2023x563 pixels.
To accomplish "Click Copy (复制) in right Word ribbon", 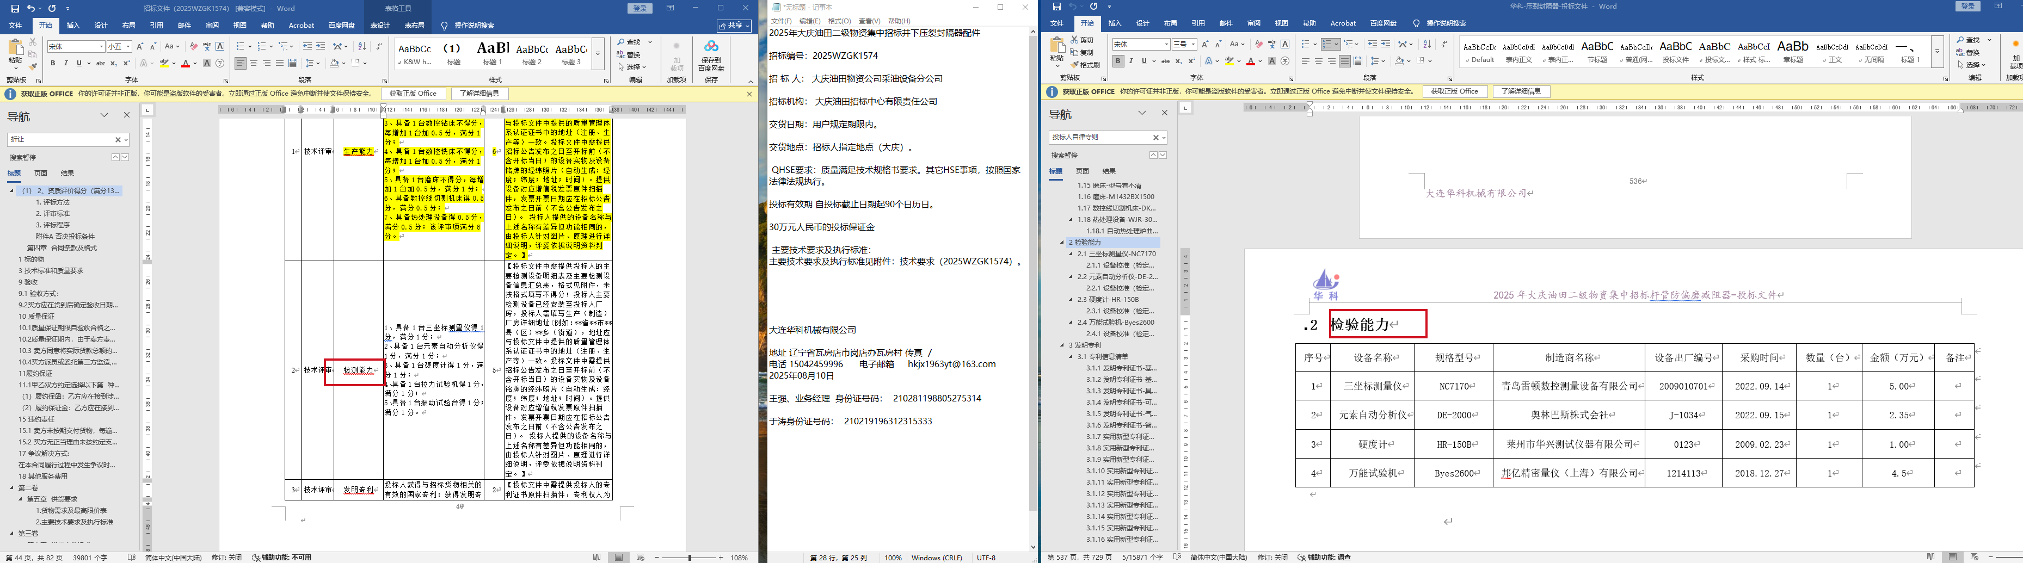I will click(1081, 53).
